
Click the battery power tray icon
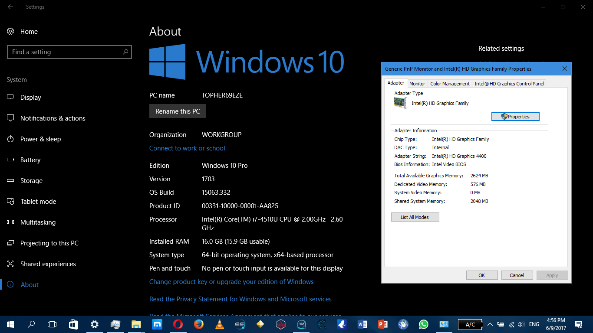[x=501, y=324]
